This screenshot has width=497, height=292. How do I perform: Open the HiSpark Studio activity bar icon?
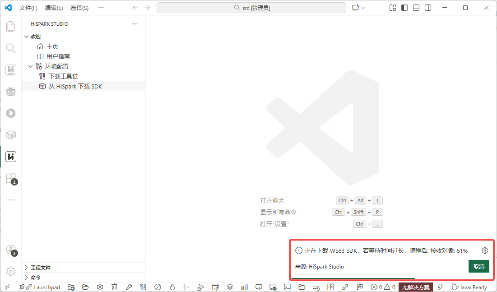(x=11, y=157)
